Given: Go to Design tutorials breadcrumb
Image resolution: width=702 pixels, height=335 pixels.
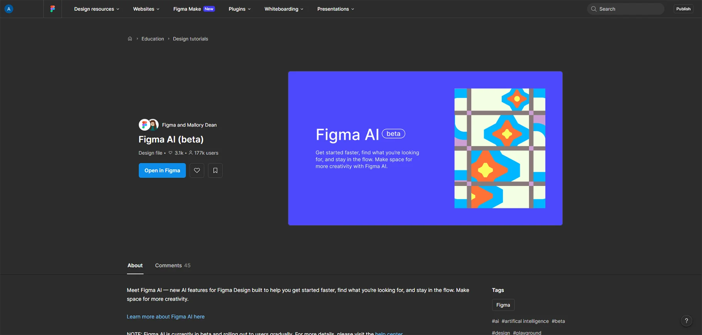Looking at the screenshot, I should point(191,39).
